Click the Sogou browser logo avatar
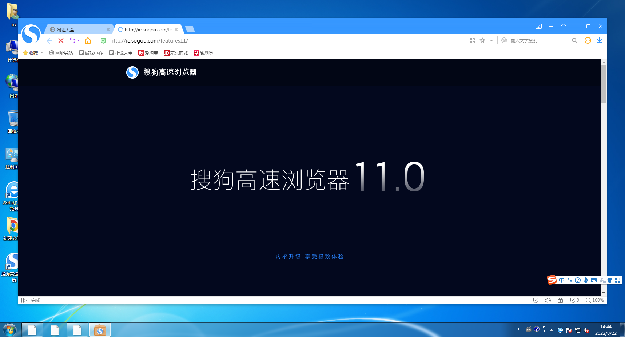The width and height of the screenshot is (625, 337). [x=31, y=34]
